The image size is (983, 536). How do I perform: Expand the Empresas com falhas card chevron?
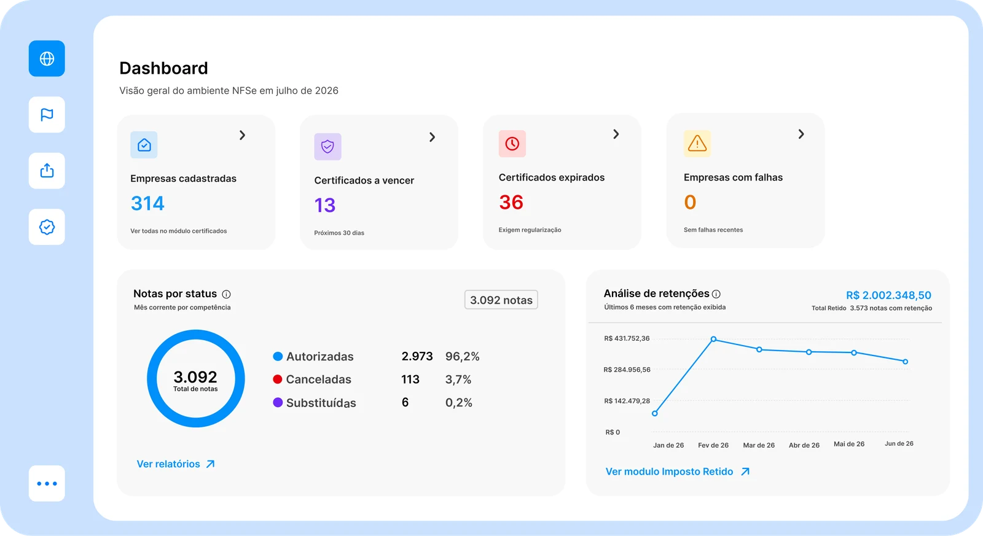[801, 134]
